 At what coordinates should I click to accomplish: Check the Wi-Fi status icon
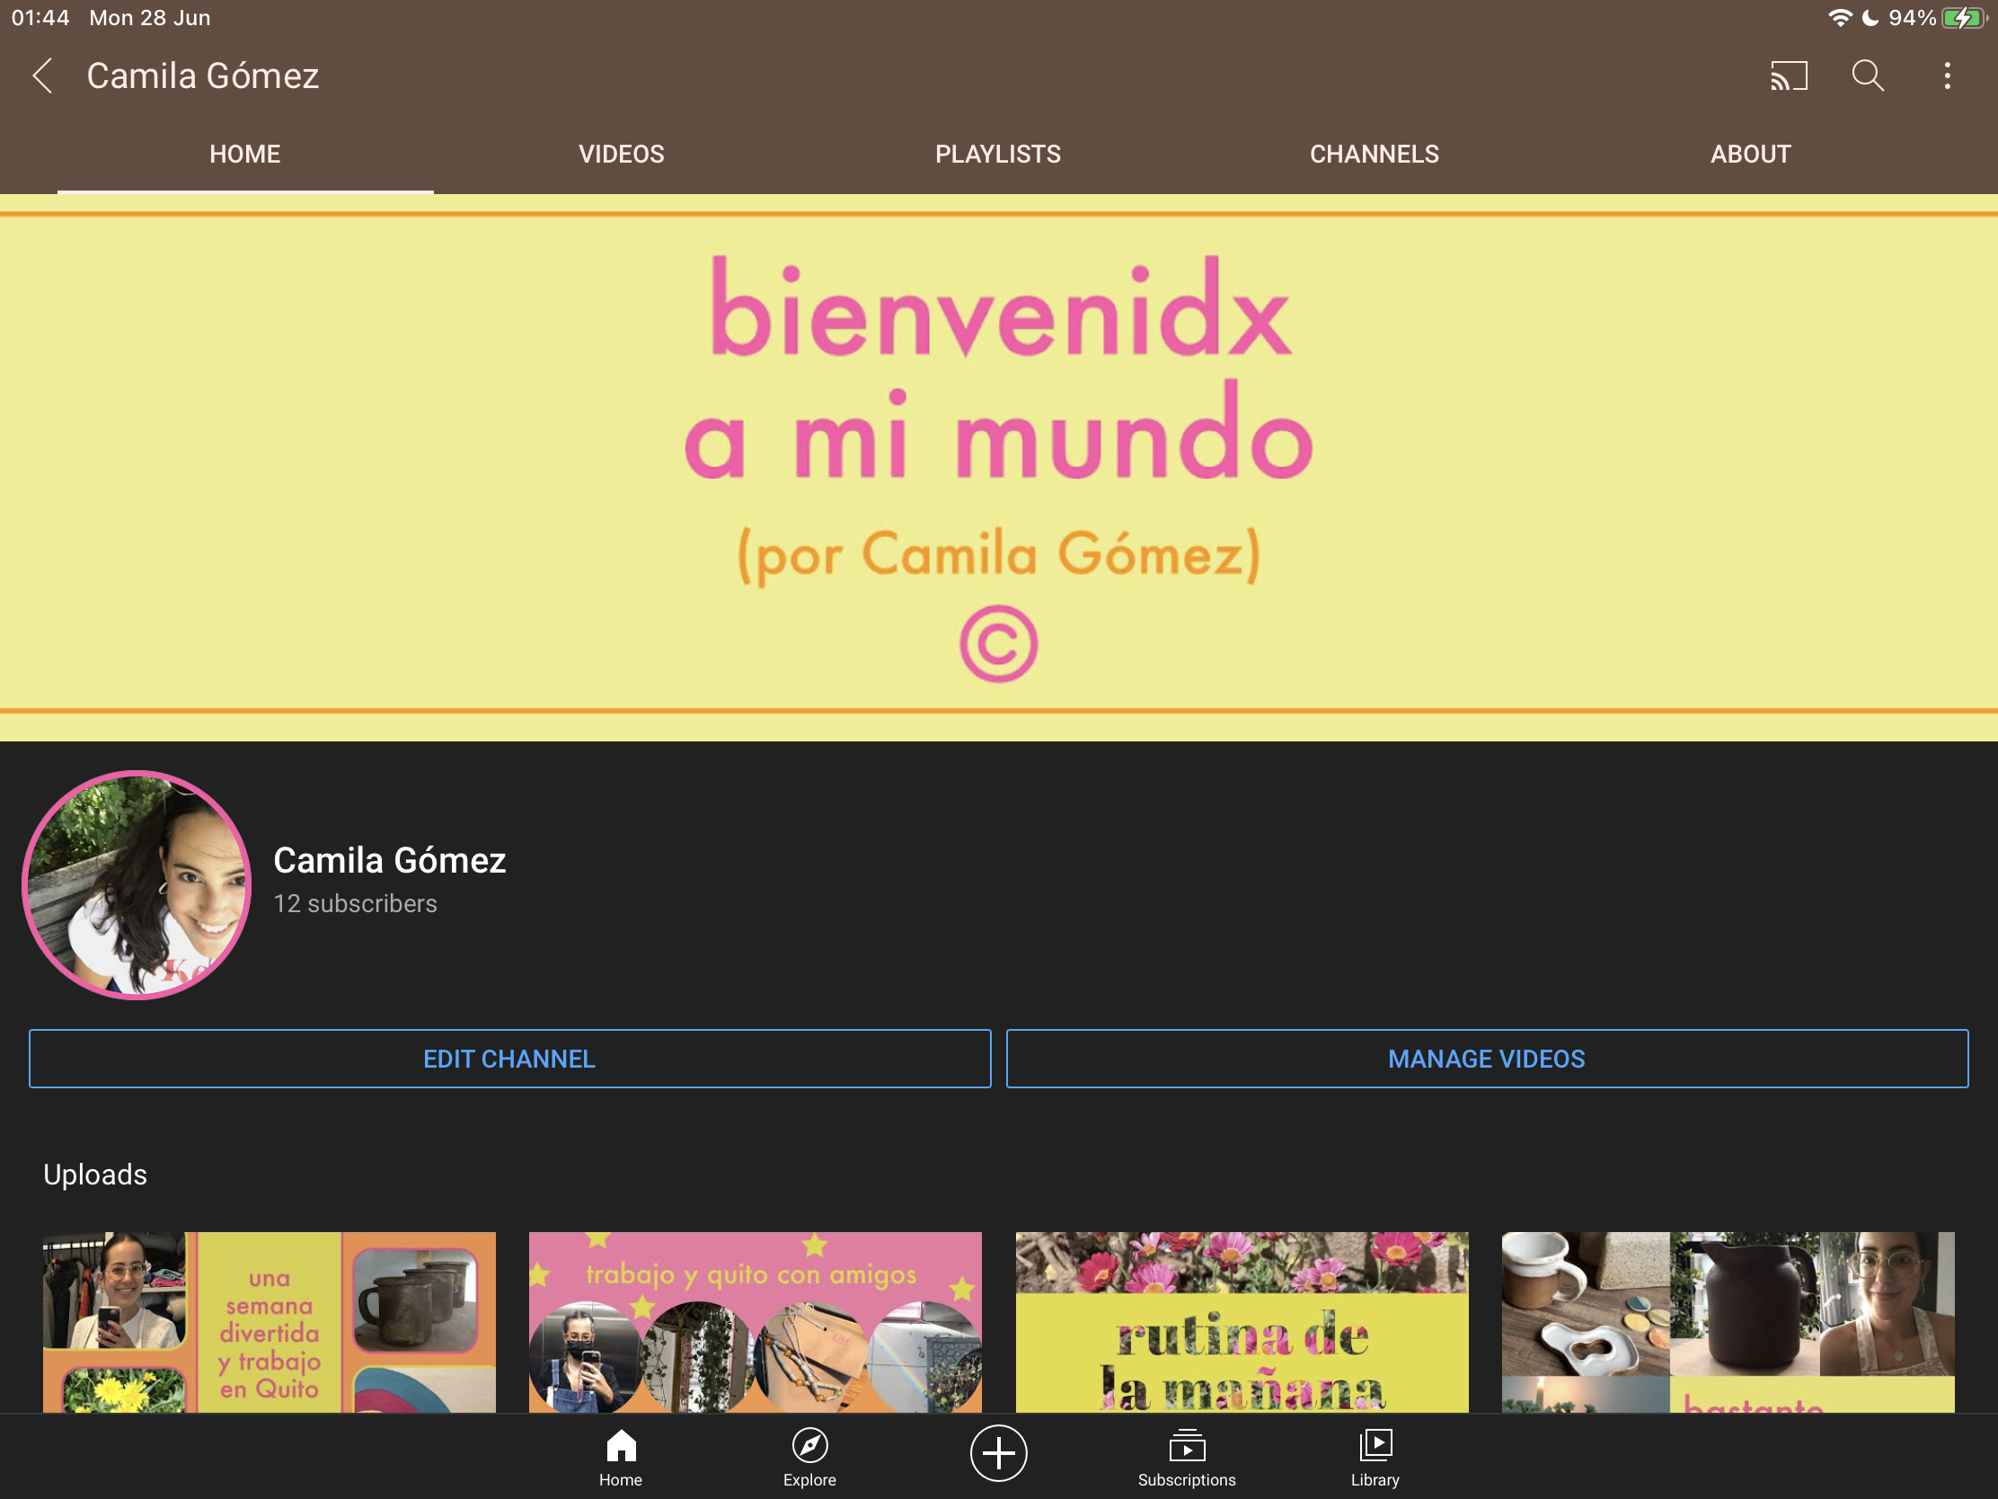1839,18
